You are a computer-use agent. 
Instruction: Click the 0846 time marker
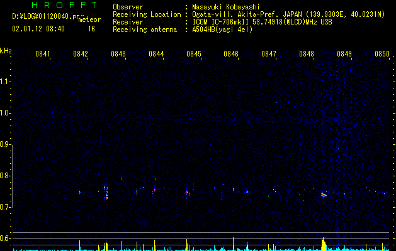click(231, 53)
